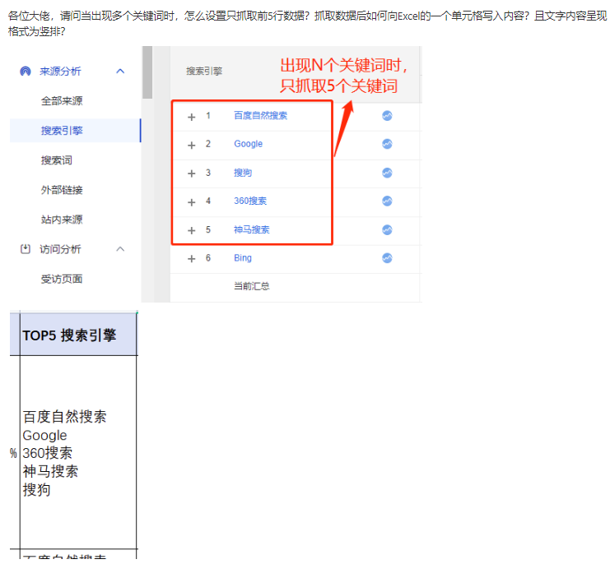
Task: Select 全部来源 in sidebar
Action: (x=62, y=101)
